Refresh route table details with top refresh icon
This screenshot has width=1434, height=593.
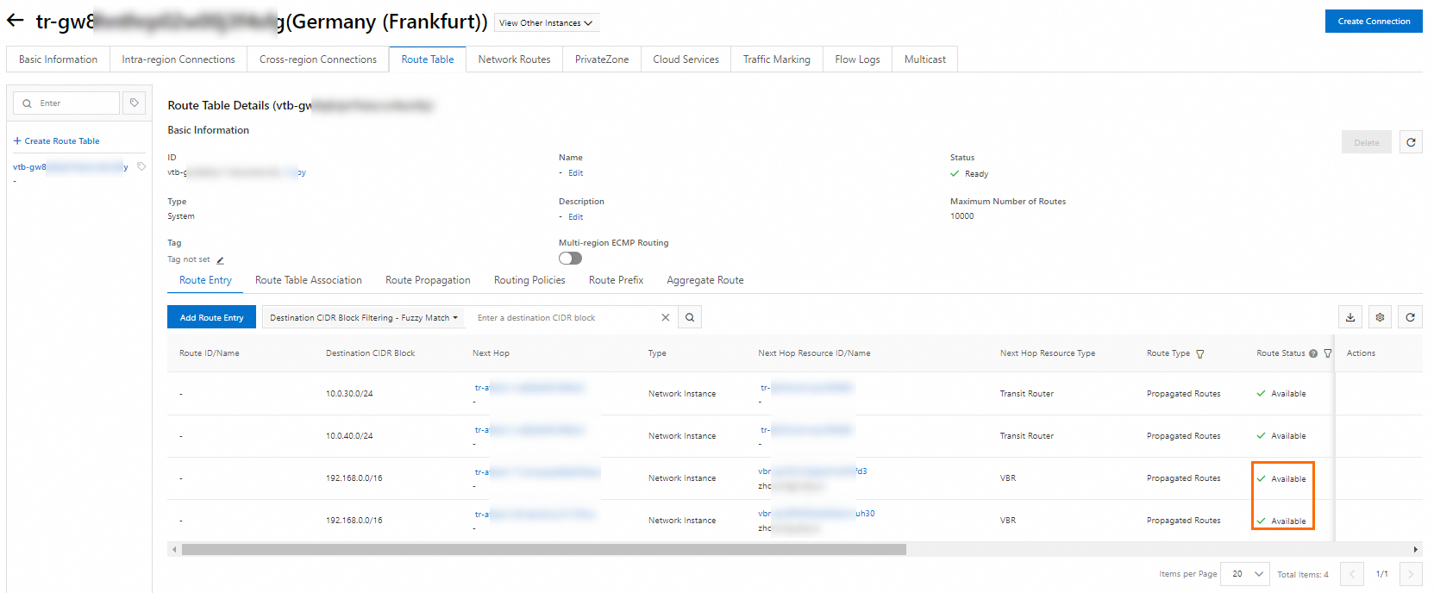[1411, 142]
